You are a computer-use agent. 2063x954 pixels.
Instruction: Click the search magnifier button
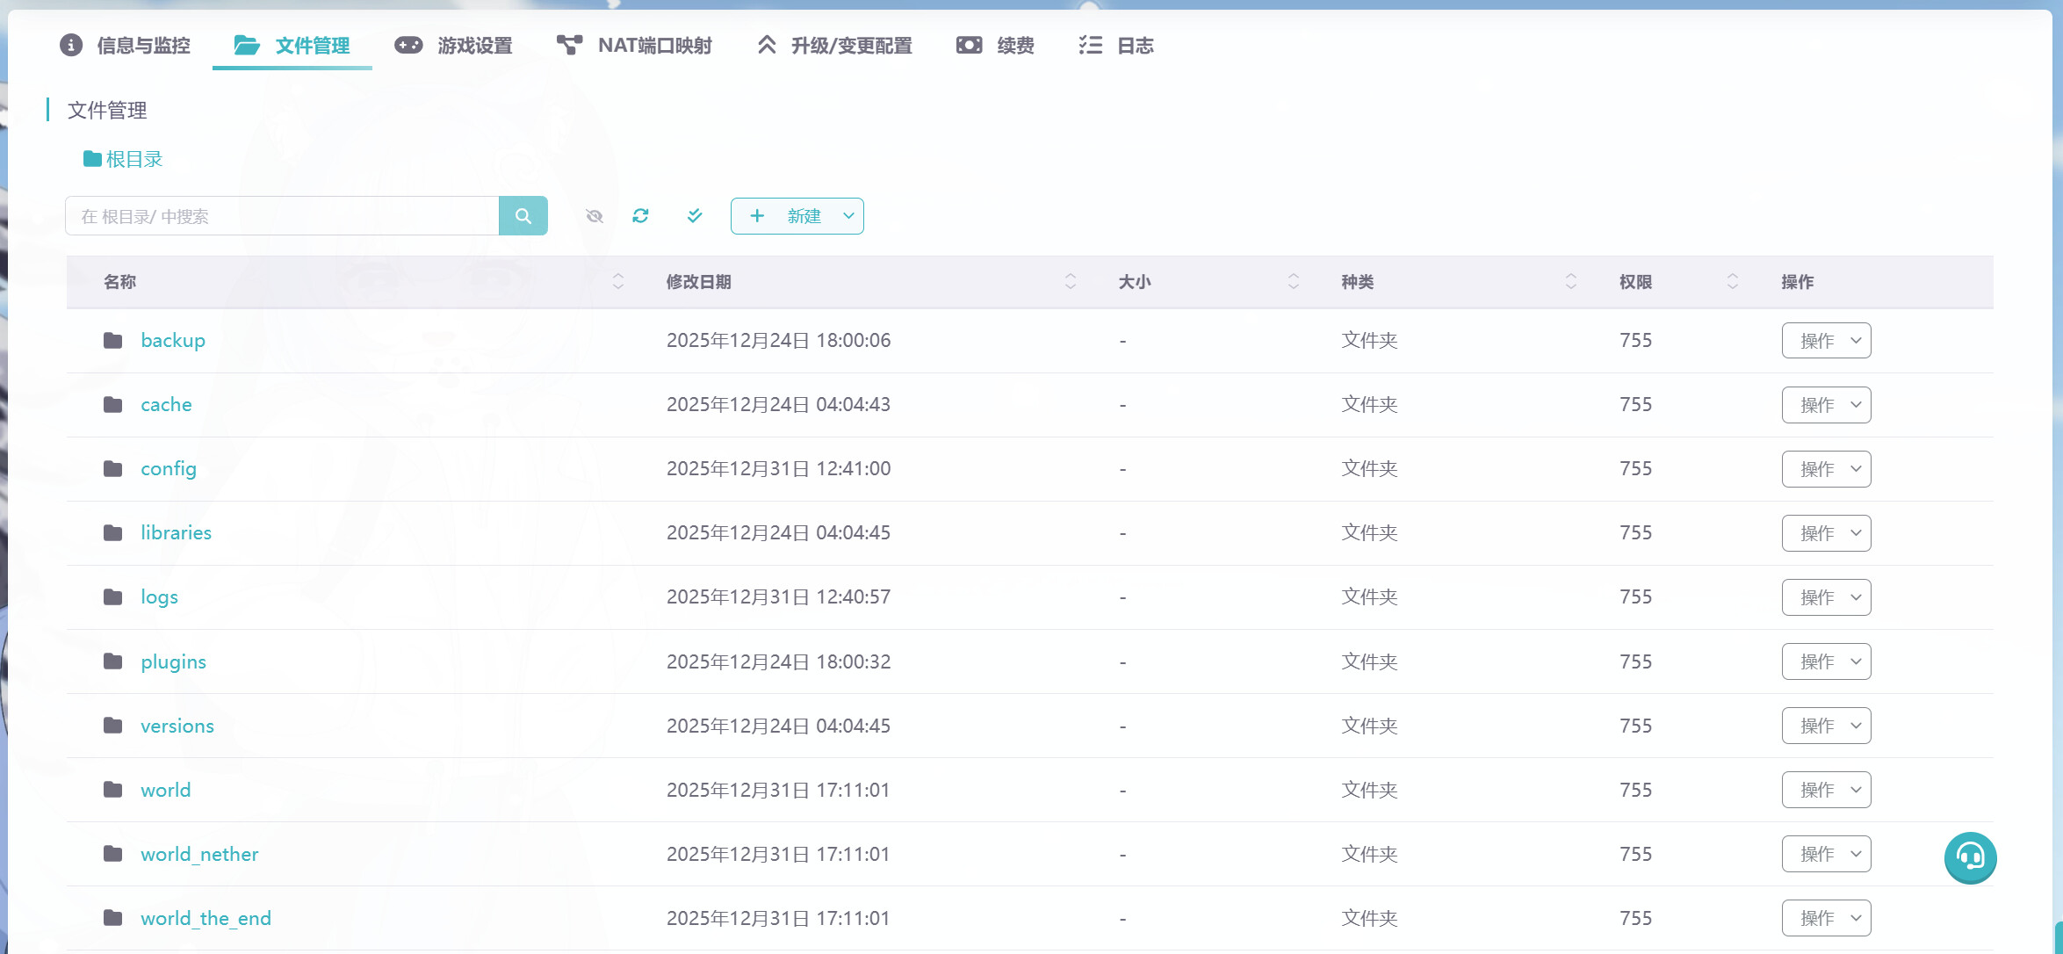[x=523, y=216]
